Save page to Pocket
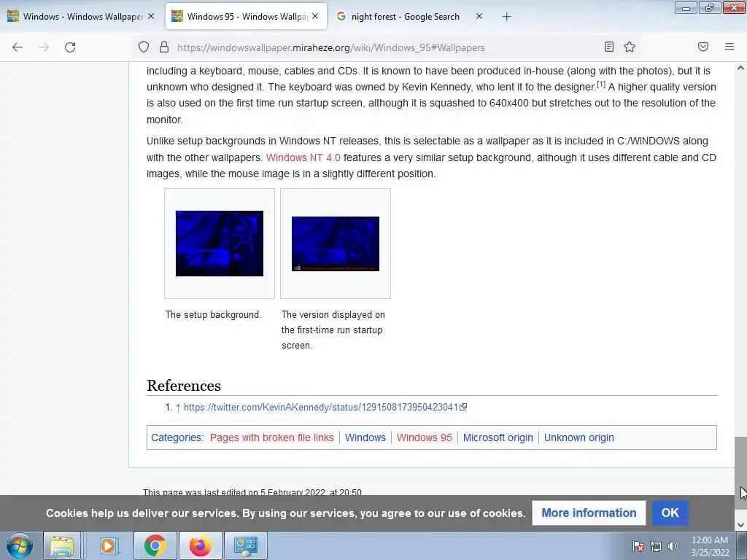Screen dimensions: 747x560 (703, 47)
